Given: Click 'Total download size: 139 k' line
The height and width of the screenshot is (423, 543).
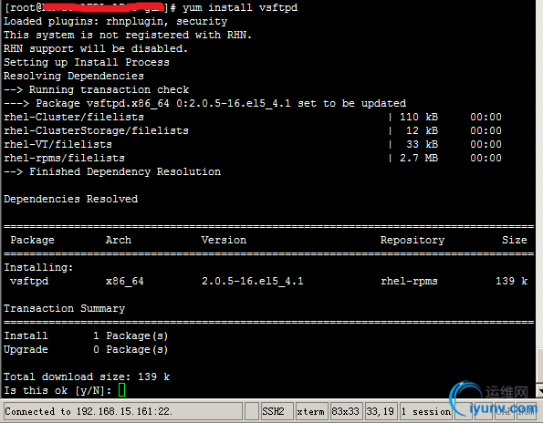Looking at the screenshot, I should pyautogui.click(x=87, y=377).
